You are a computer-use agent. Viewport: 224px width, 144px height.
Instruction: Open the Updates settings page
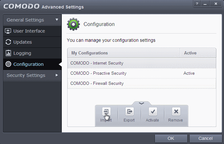coord(32,42)
